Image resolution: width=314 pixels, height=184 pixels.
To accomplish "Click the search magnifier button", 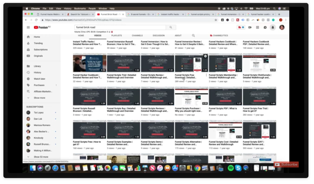I will [171, 27].
